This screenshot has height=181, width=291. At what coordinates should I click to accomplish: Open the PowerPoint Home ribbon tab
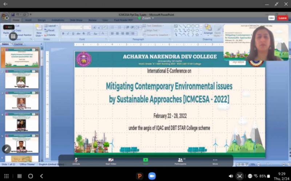pos(16,20)
